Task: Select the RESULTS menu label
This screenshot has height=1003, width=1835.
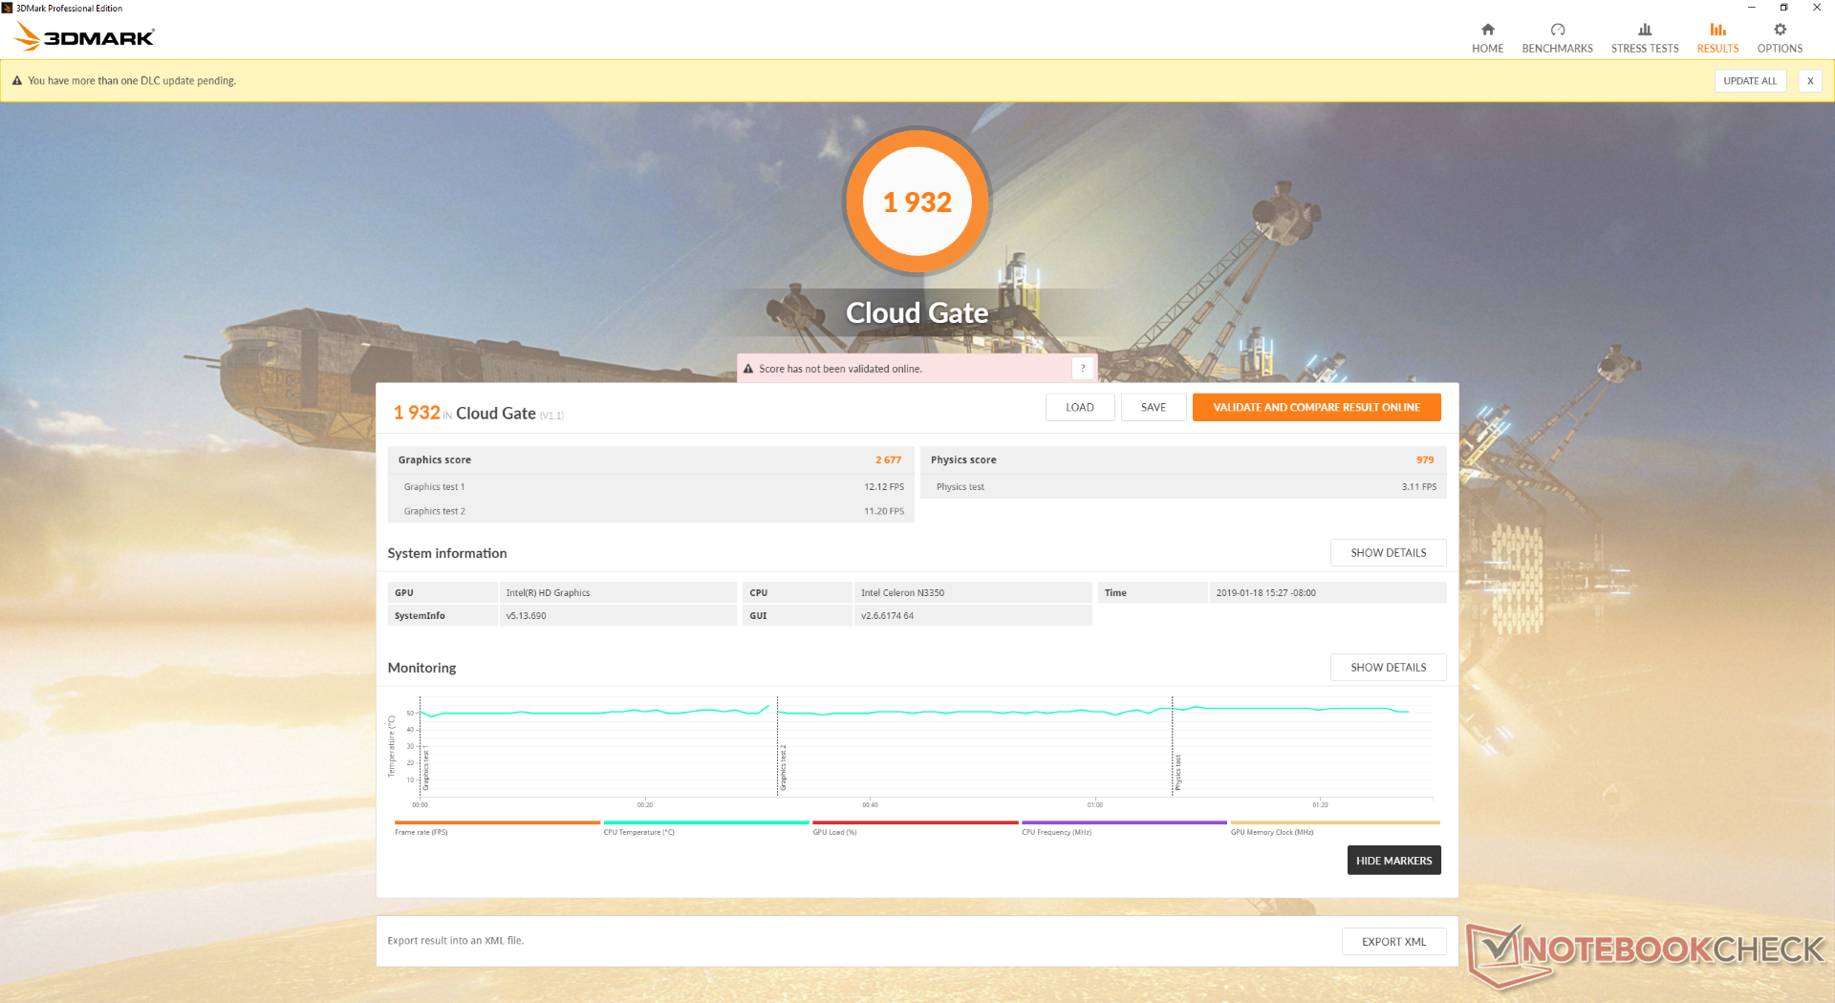Action: tap(1717, 49)
